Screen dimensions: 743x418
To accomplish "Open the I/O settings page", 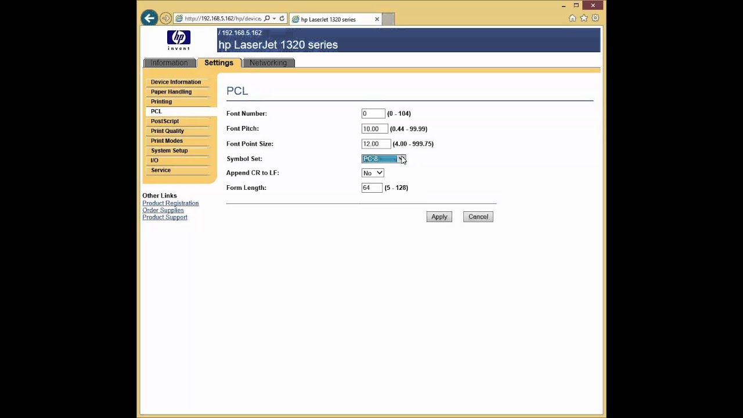I will (154, 161).
